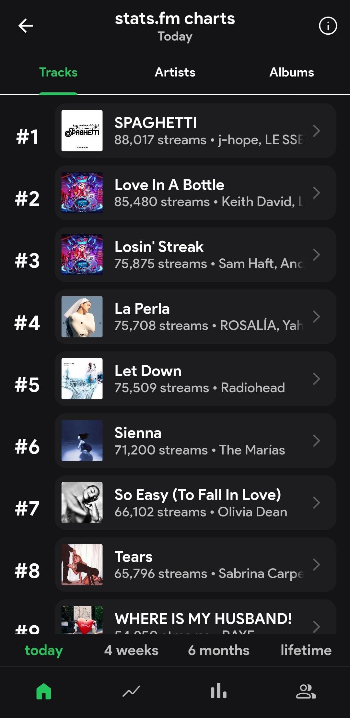Go to the home icon in bottom navigation
Screen dimensions: 350x718
pyautogui.click(x=44, y=691)
